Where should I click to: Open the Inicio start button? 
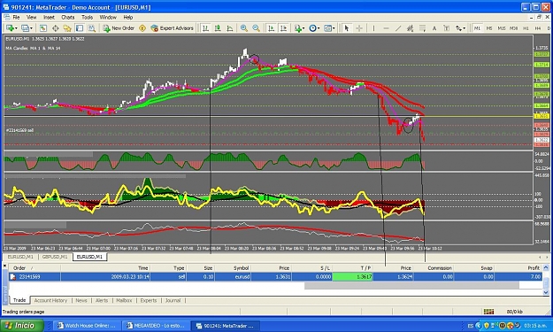click(x=22, y=326)
